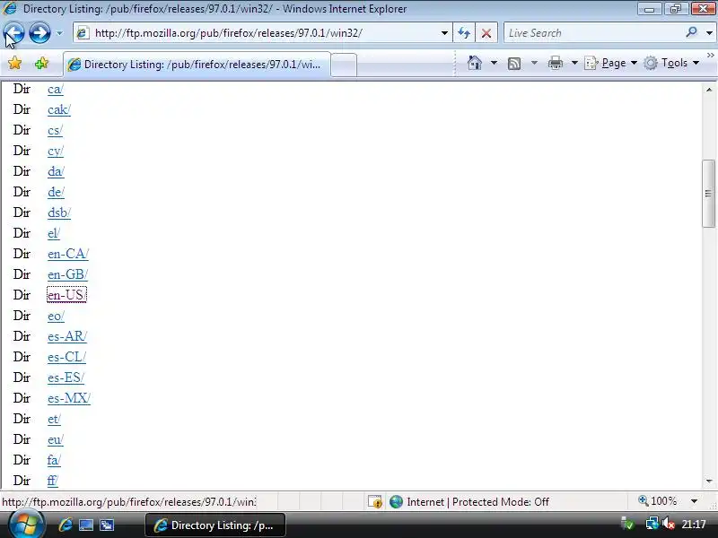This screenshot has height=538, width=718.
Task: Open the Windows Start orb
Action: tap(26, 525)
